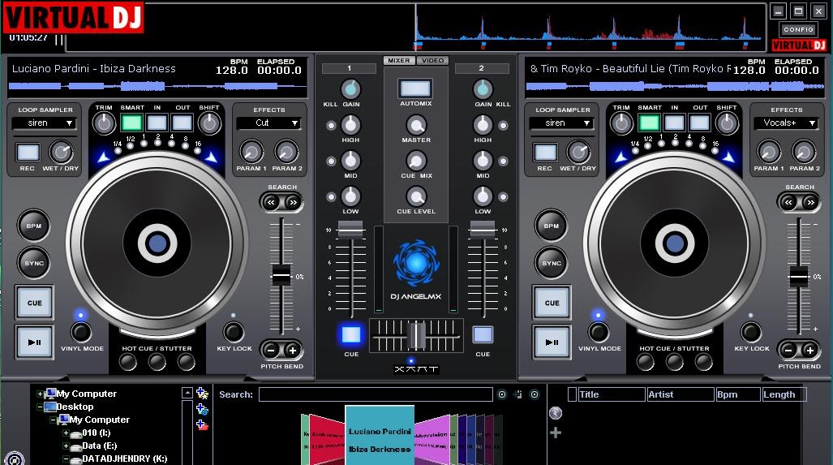Collapse the DATADJHENDRY (K:) drive

coord(66,459)
